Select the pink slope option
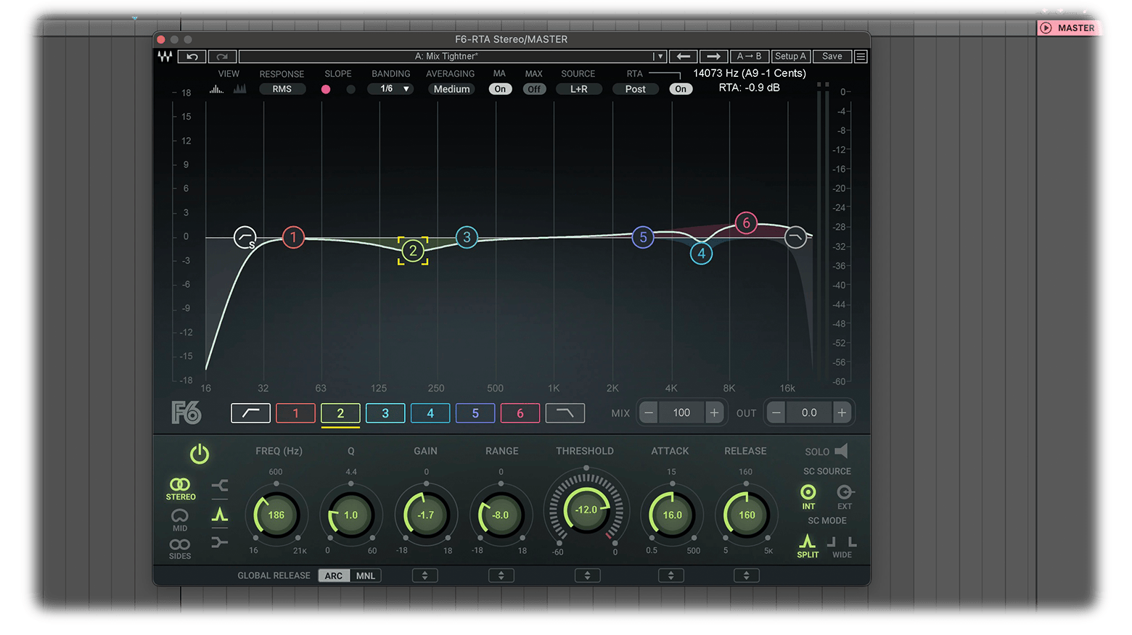This screenshot has width=1132, height=635. pyautogui.click(x=326, y=89)
